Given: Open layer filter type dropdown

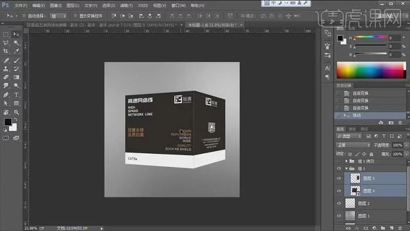Looking at the screenshot, I should pos(348,136).
